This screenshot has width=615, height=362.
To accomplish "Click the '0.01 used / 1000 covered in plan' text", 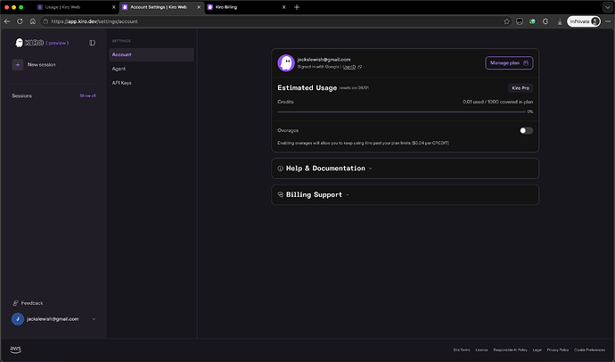I will tap(497, 102).
